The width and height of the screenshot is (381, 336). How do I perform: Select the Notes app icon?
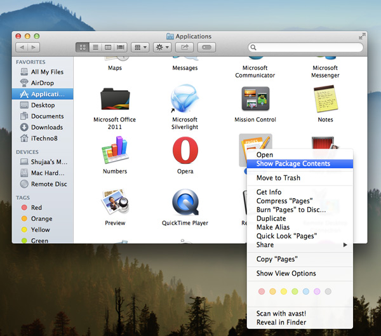(x=326, y=98)
